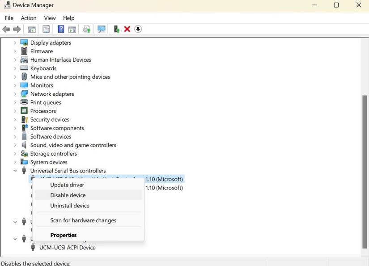The height and width of the screenshot is (266, 369).
Task: Click the Help icon in the toolbar
Action: click(60, 29)
